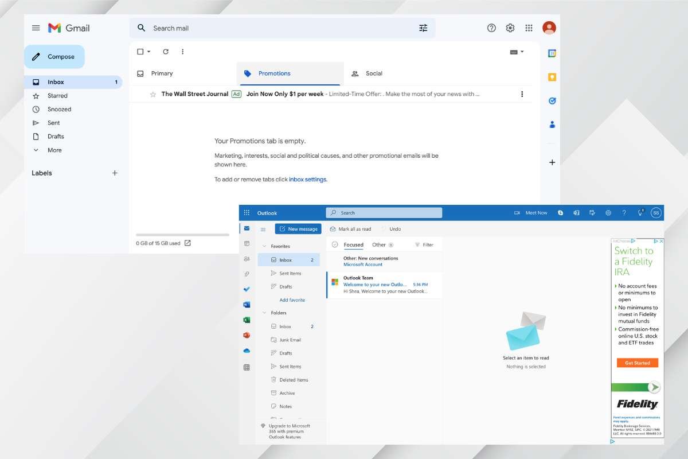
Task: Compose a new email in Gmail
Action: coord(54,56)
